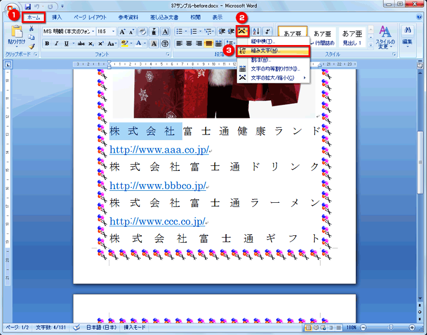
Task: Open the 差し込み文書 (Mailings) tab
Action: coord(164,18)
